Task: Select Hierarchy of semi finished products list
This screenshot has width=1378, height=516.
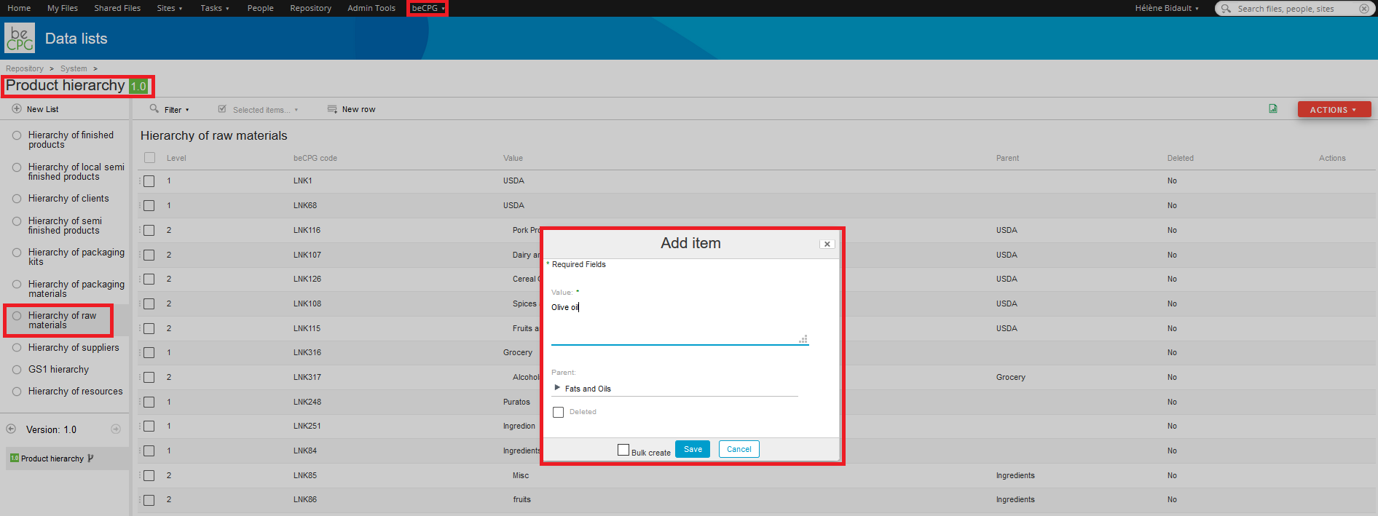Action: [x=65, y=226]
